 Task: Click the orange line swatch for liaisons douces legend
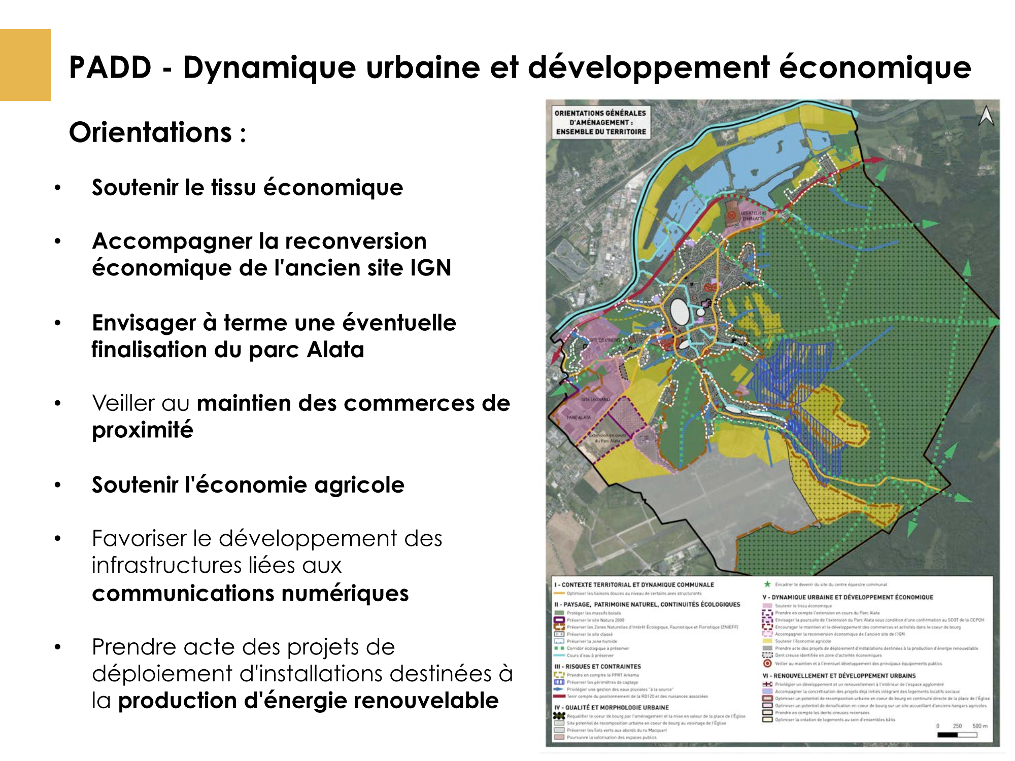coord(559,593)
